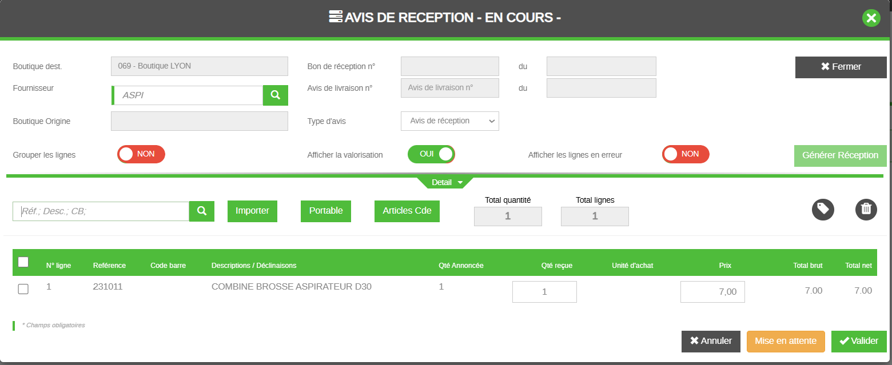Click the Prix column header
This screenshot has width=892, height=365.
(x=725, y=266)
